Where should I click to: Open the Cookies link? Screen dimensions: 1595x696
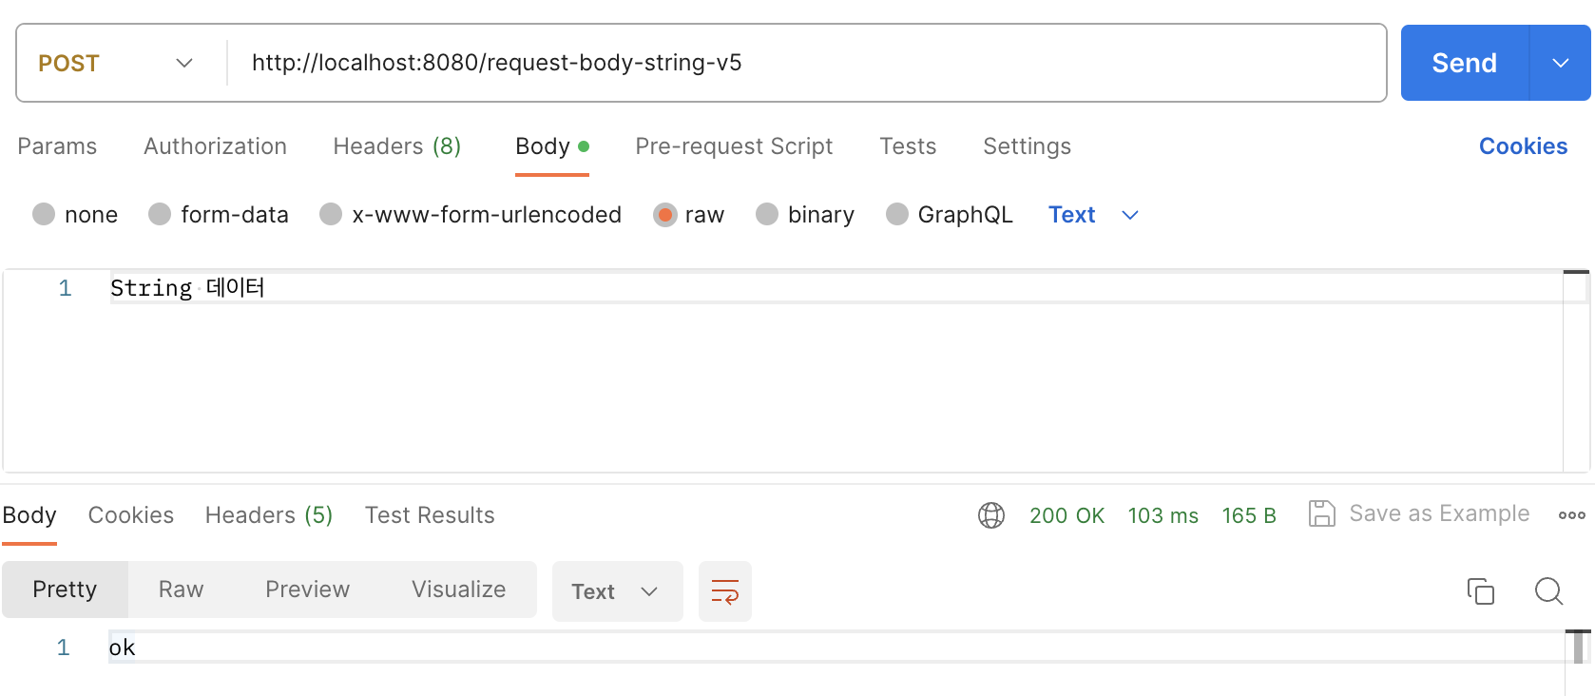click(x=1523, y=146)
